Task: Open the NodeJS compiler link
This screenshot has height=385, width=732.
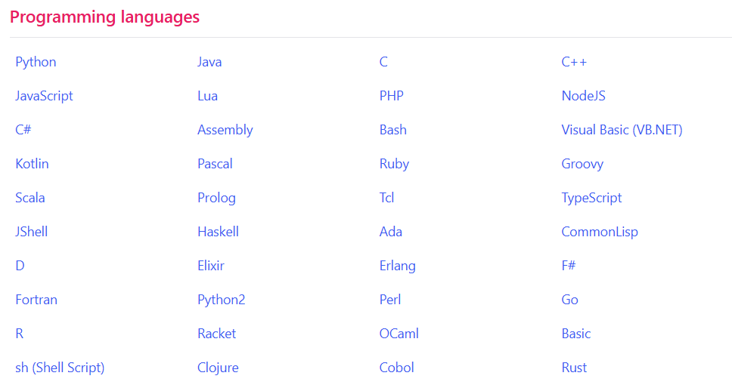Action: tap(583, 96)
